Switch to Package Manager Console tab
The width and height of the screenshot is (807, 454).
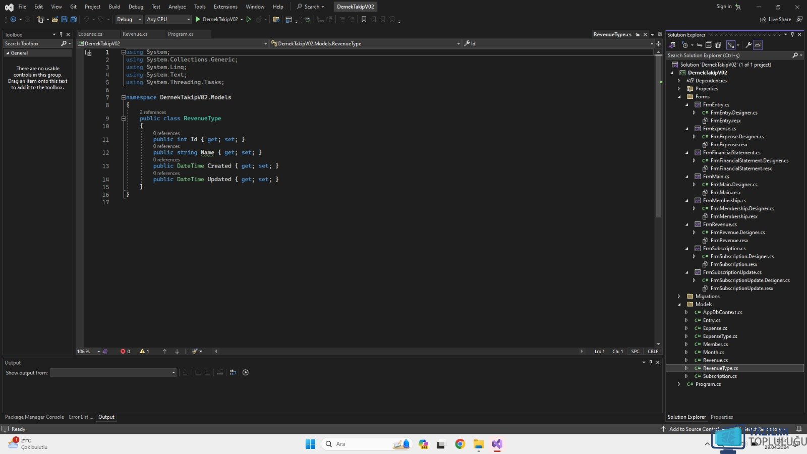34,417
